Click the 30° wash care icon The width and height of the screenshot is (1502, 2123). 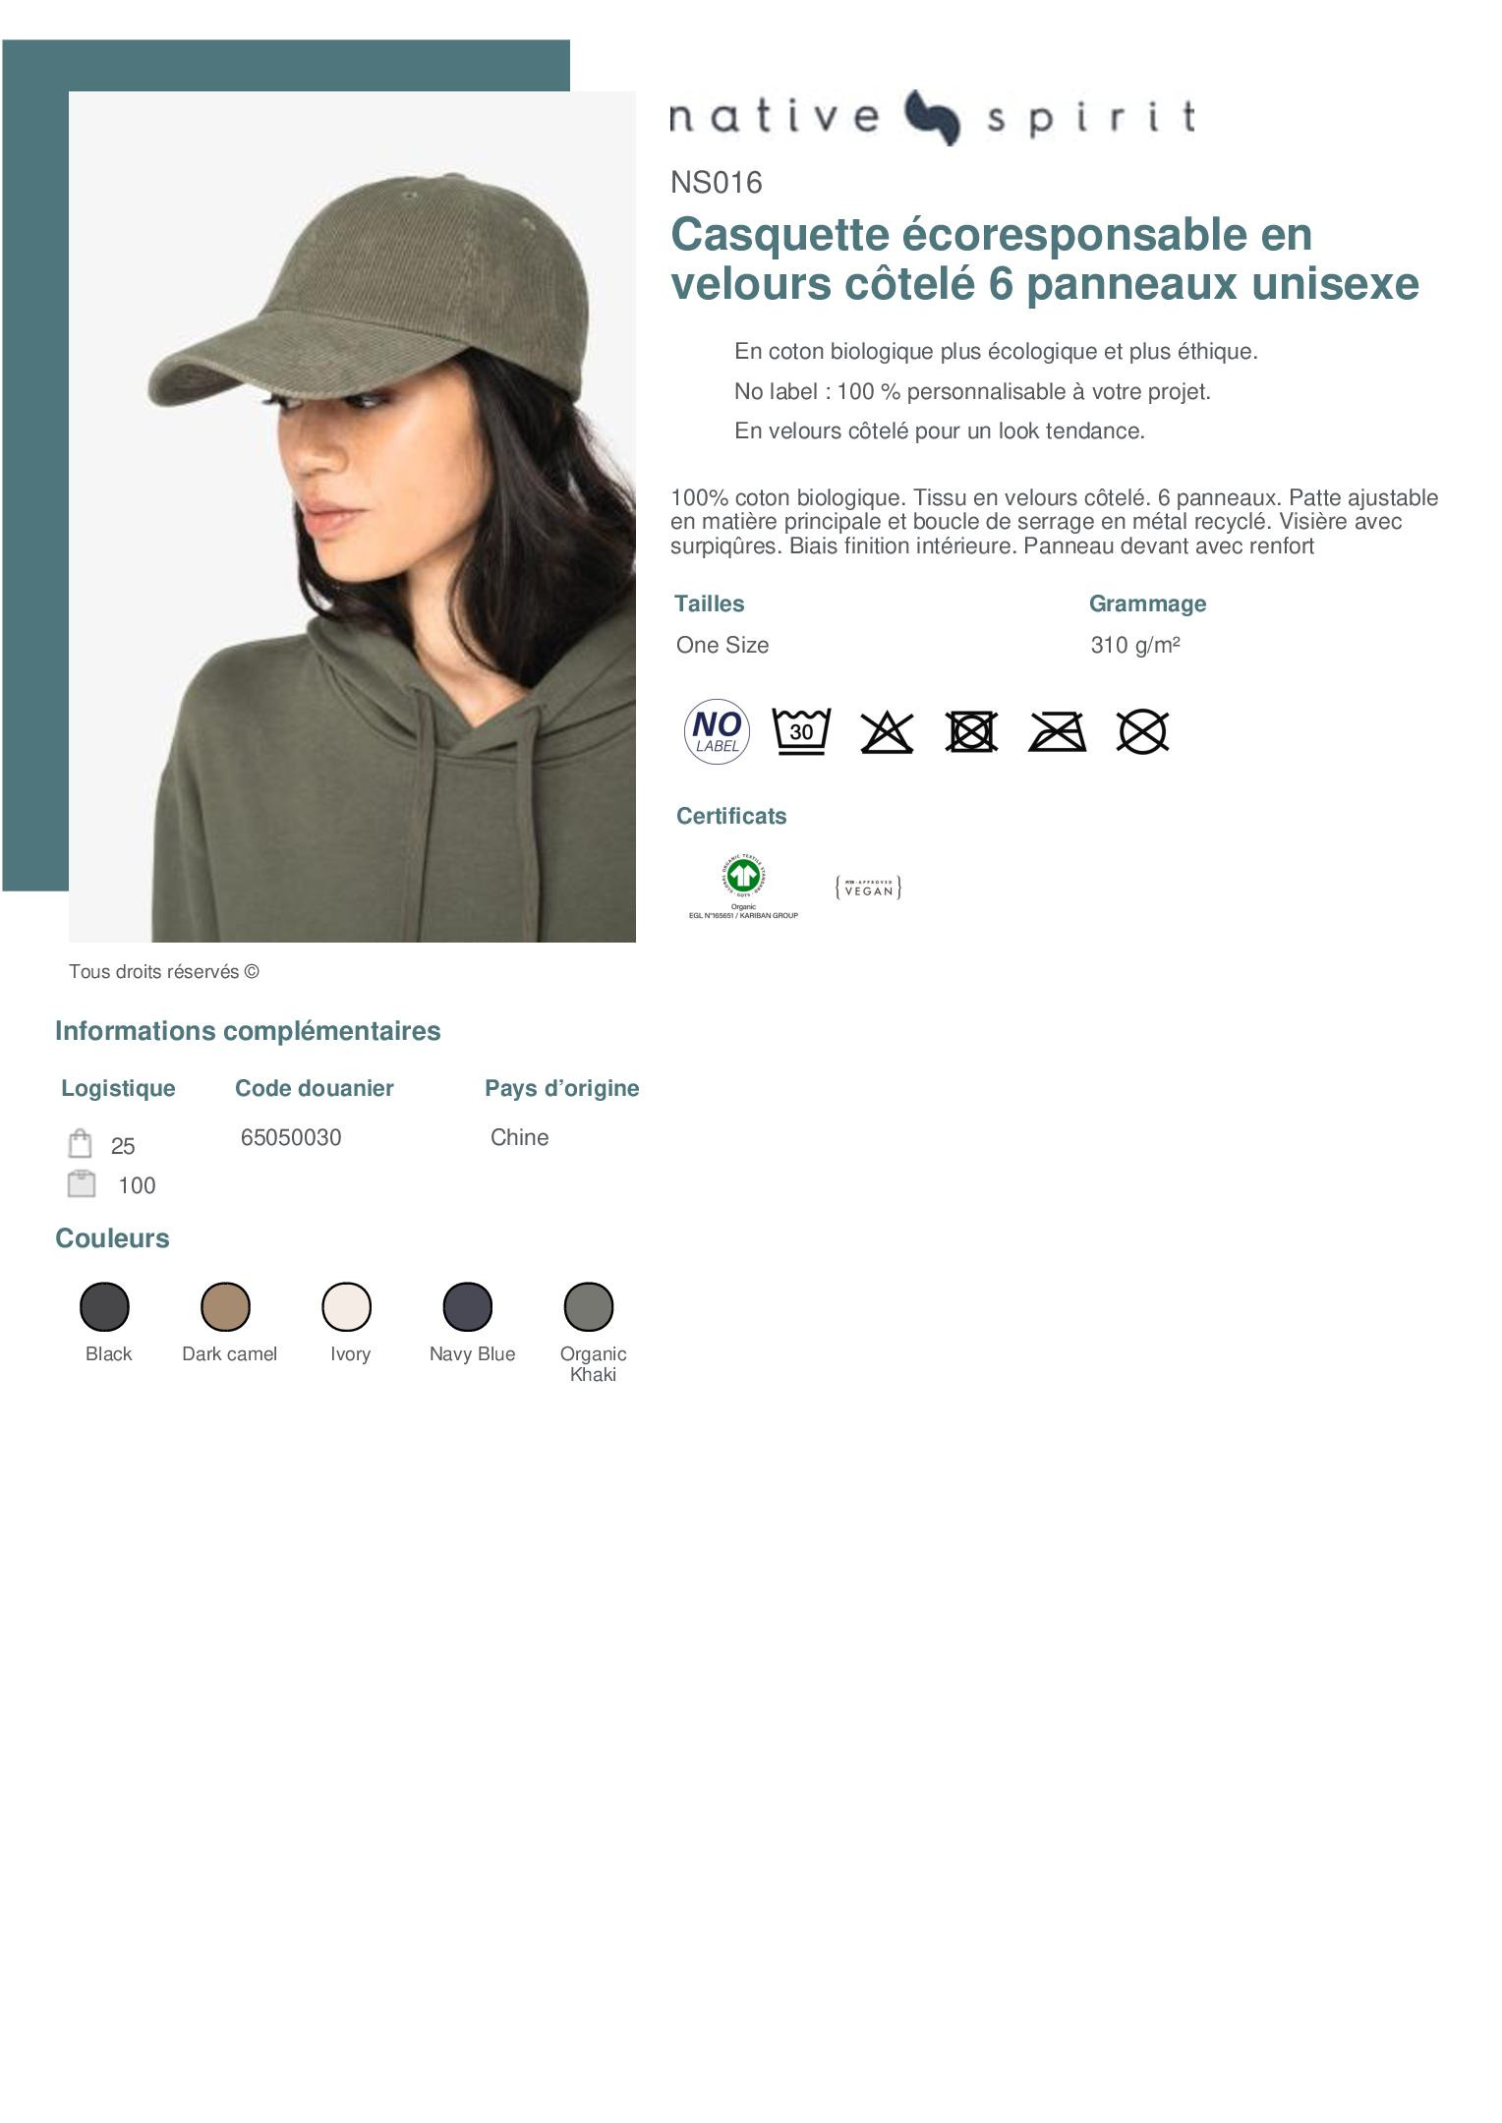coord(801,731)
